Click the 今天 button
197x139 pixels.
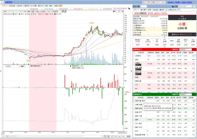pos(194,6)
